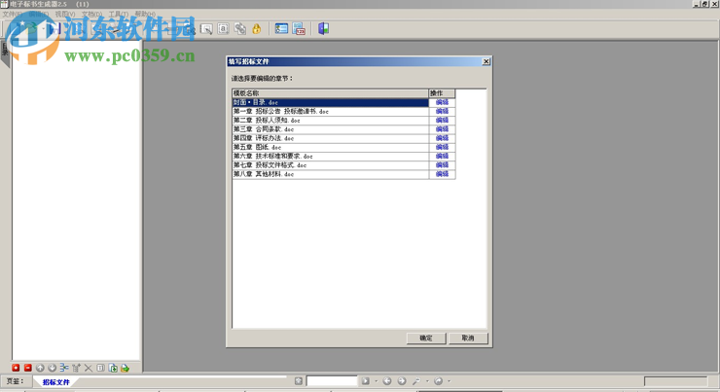Screen dimensions: 720x392
Task: Close the 填写招标文件 dialog
Action: point(486,61)
